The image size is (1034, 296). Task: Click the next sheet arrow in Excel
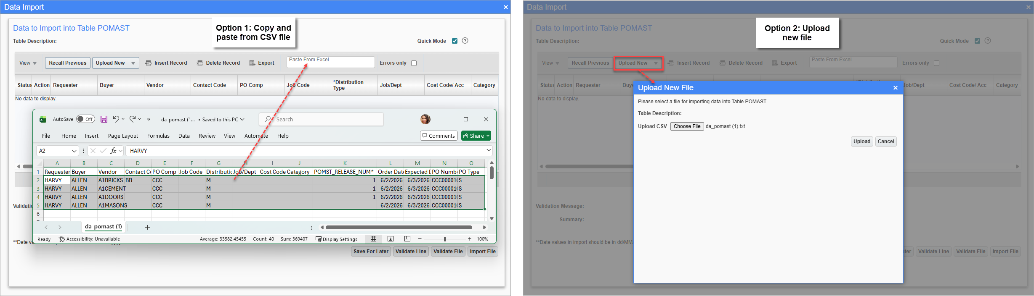point(60,227)
